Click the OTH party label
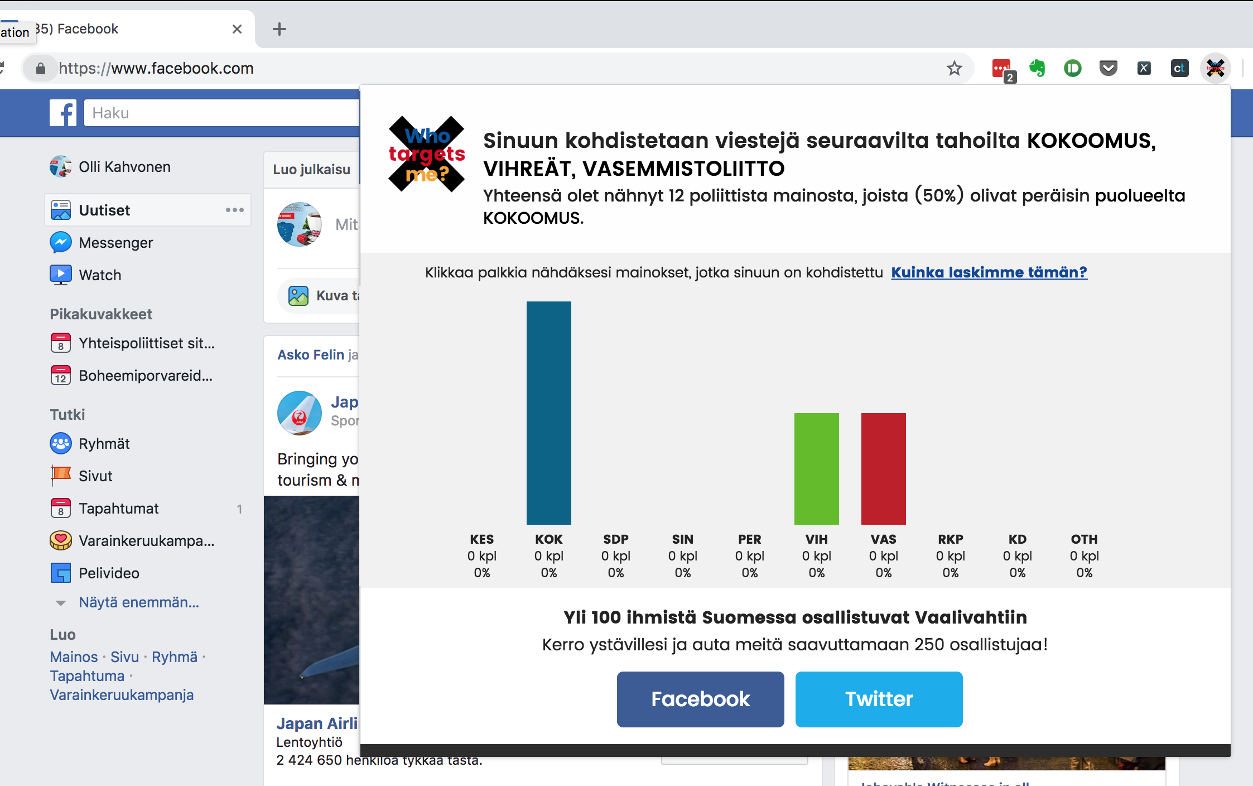The height and width of the screenshot is (786, 1253). 1085,539
